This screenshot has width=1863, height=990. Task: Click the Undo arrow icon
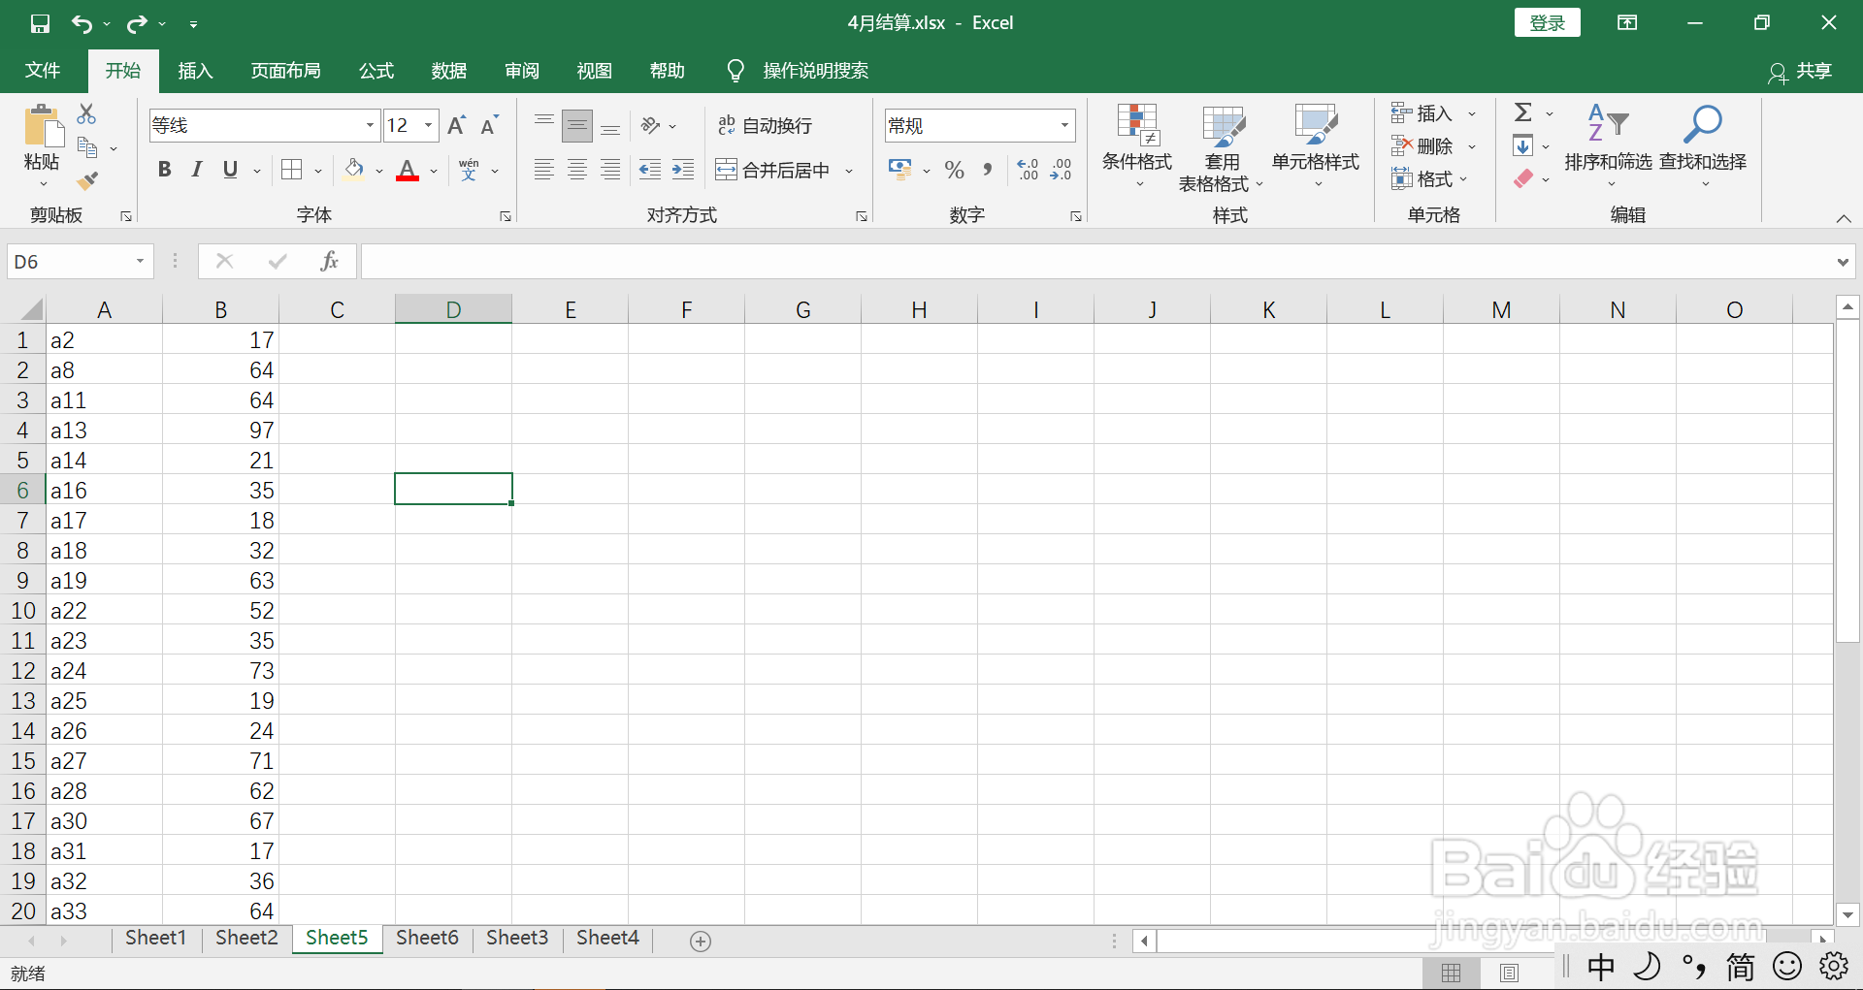point(82,23)
